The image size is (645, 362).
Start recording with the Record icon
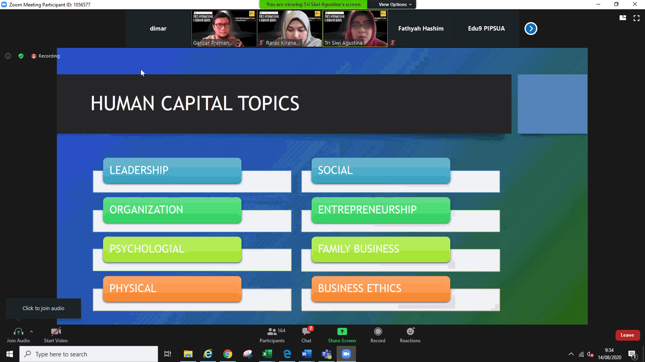tap(378, 331)
